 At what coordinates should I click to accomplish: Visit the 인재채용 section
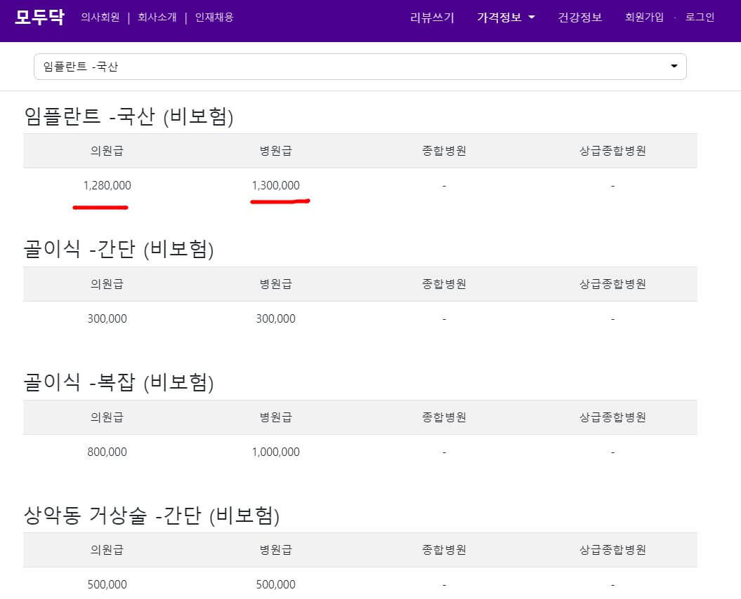215,17
